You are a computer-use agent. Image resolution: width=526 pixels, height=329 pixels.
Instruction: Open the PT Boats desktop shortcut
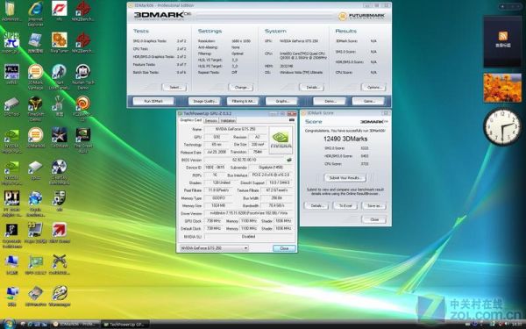11,204
